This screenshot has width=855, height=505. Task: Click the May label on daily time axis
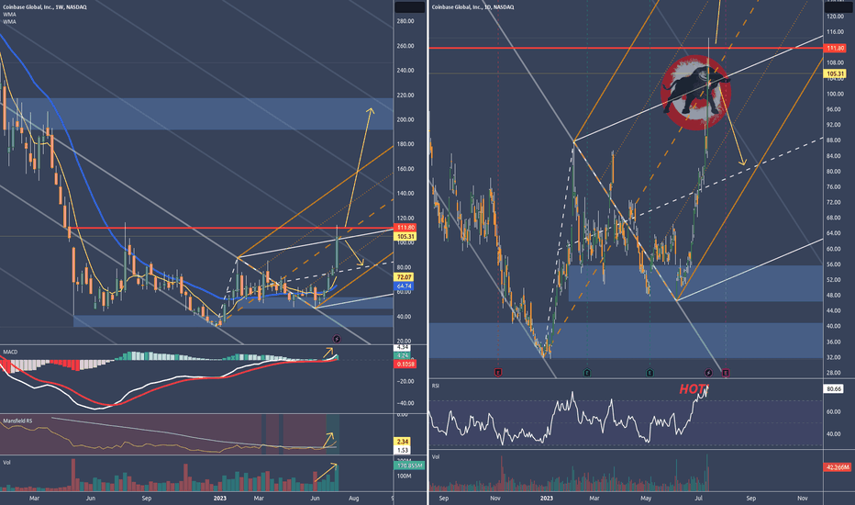click(646, 498)
